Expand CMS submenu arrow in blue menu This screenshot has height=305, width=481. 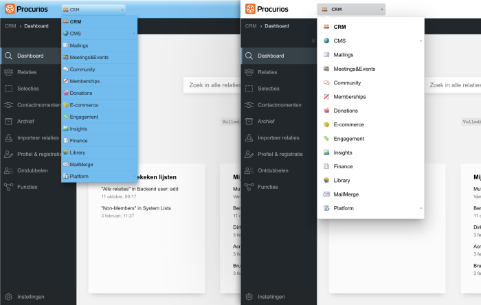pyautogui.click(x=134, y=34)
